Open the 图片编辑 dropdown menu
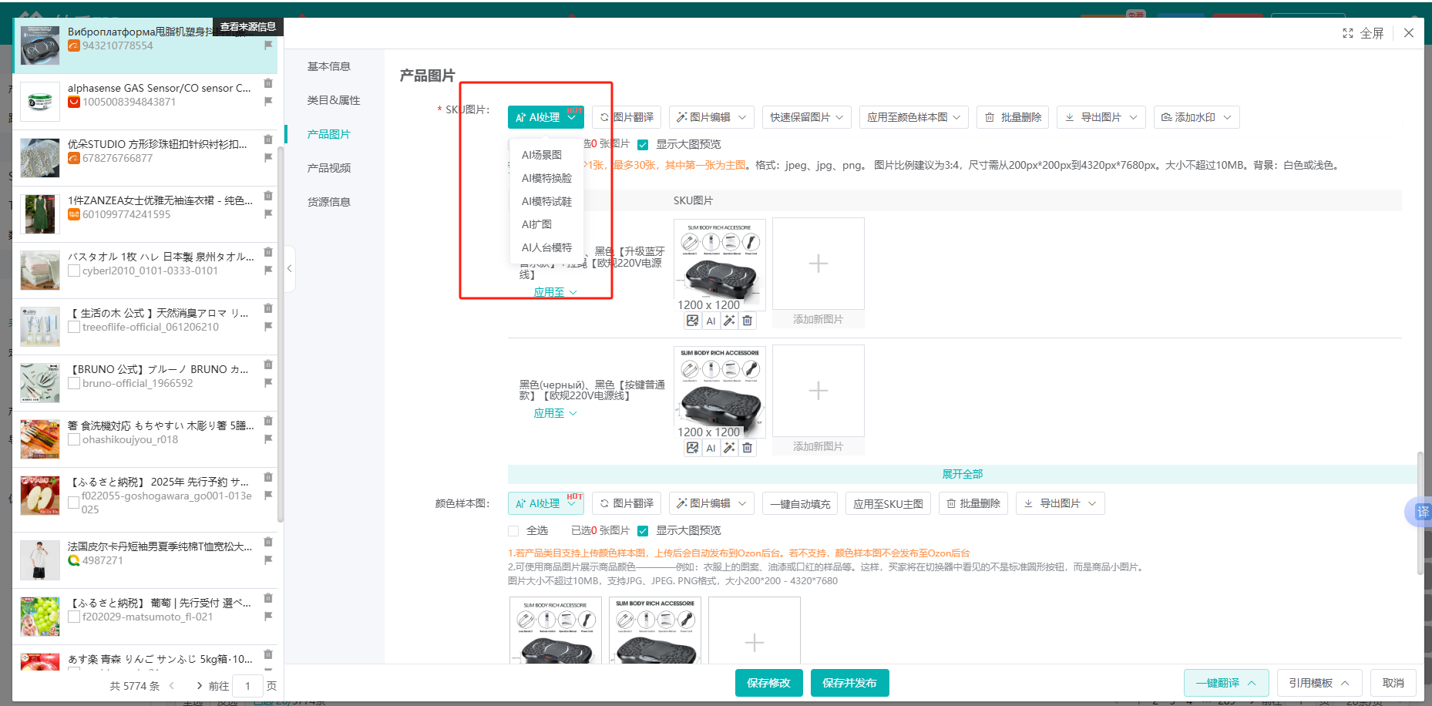This screenshot has width=1432, height=706. coord(711,117)
